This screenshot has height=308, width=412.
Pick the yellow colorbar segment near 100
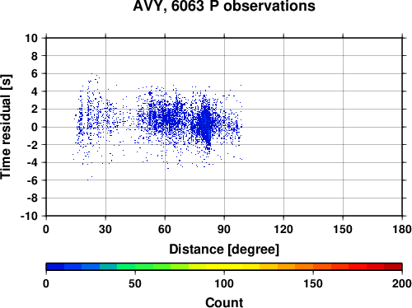pyautogui.click(x=224, y=267)
